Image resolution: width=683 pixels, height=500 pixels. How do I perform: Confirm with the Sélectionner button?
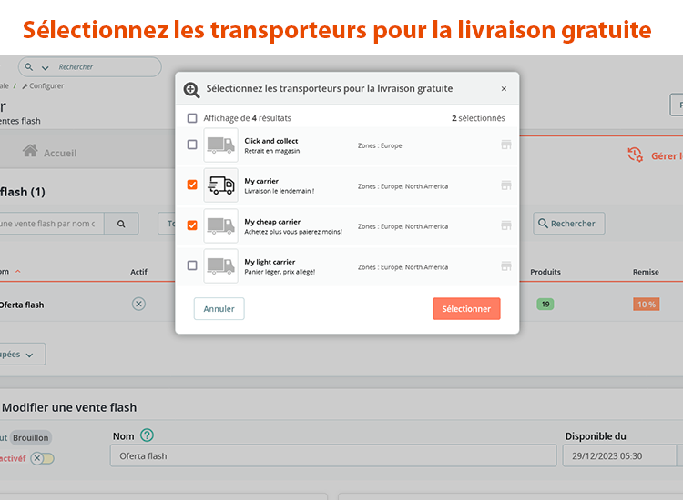[466, 309]
